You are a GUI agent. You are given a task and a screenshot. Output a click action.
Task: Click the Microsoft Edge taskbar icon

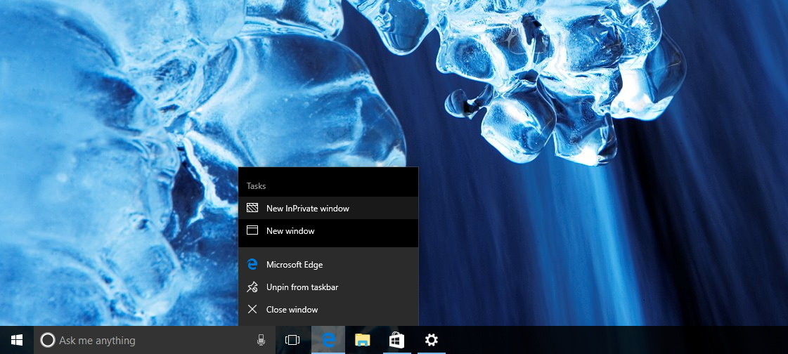click(x=328, y=340)
